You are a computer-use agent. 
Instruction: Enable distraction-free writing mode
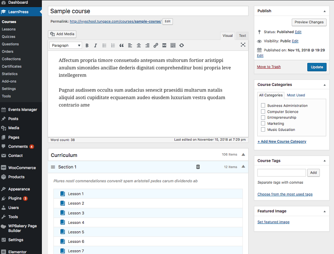pyautogui.click(x=243, y=45)
